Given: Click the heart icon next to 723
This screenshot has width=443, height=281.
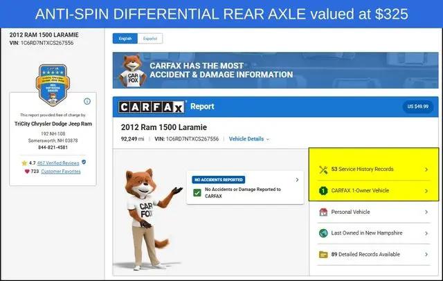Looking at the screenshot, I should (x=27, y=172).
